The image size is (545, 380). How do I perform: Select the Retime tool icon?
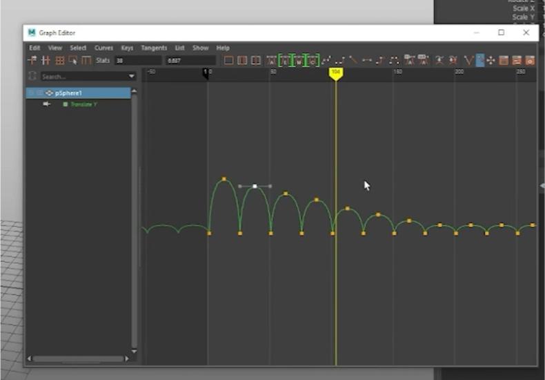tap(86, 61)
